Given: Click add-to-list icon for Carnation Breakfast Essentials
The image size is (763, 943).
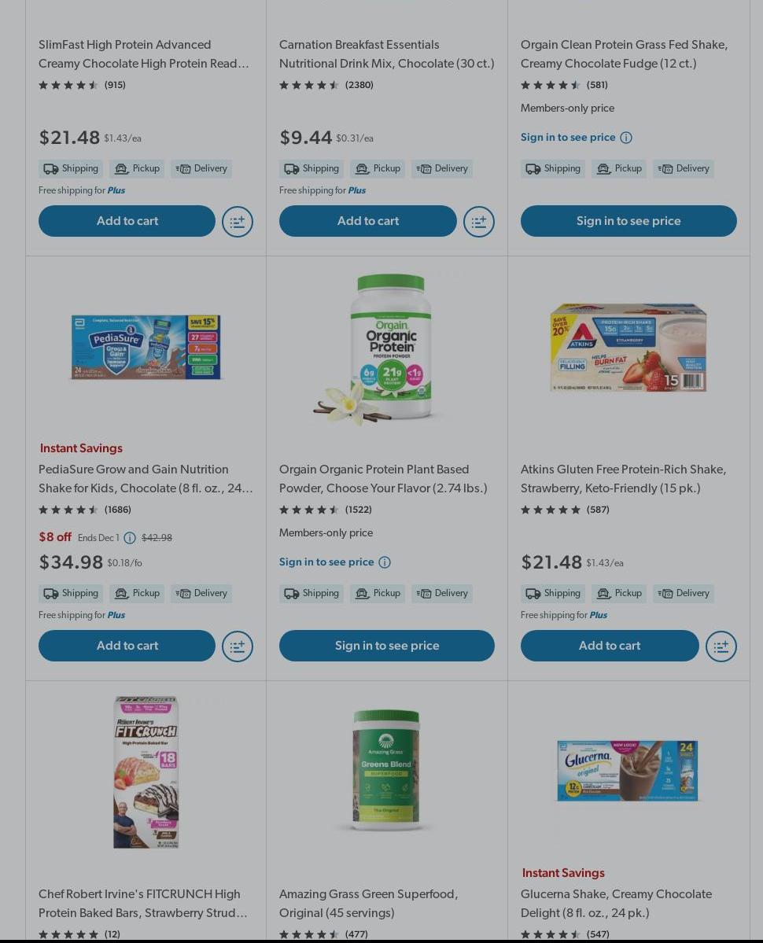Looking at the screenshot, I should click(x=478, y=221).
